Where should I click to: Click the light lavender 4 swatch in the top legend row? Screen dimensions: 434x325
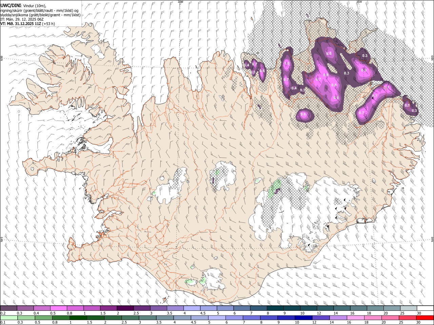(192, 308)
